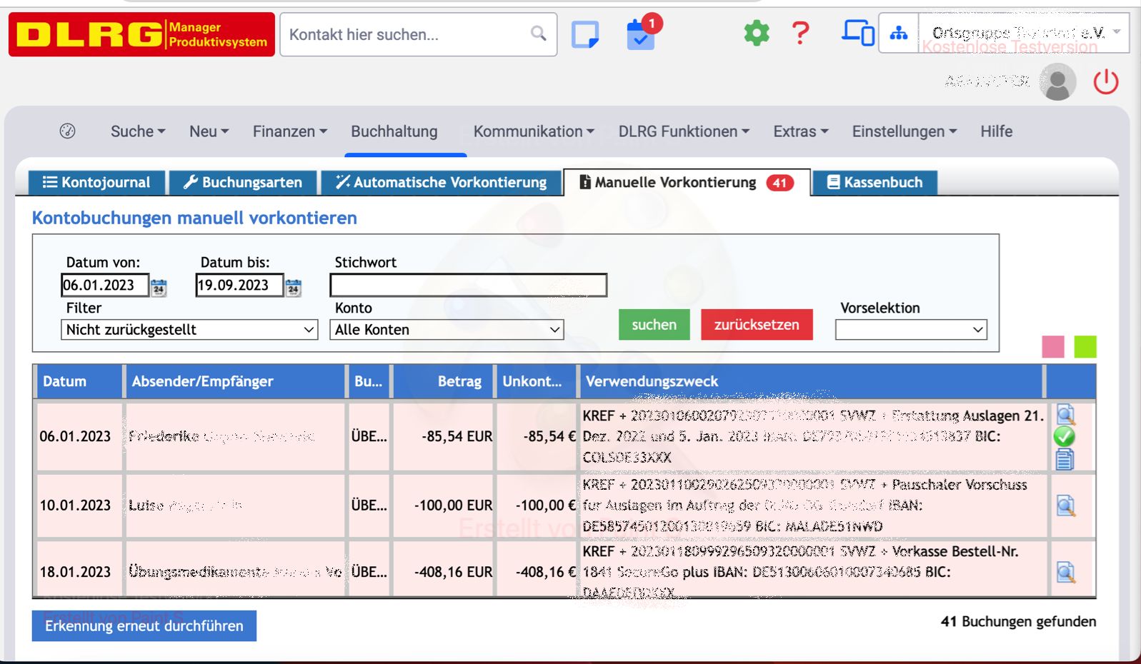Open the DLRG Funktionen menu

pyautogui.click(x=684, y=131)
